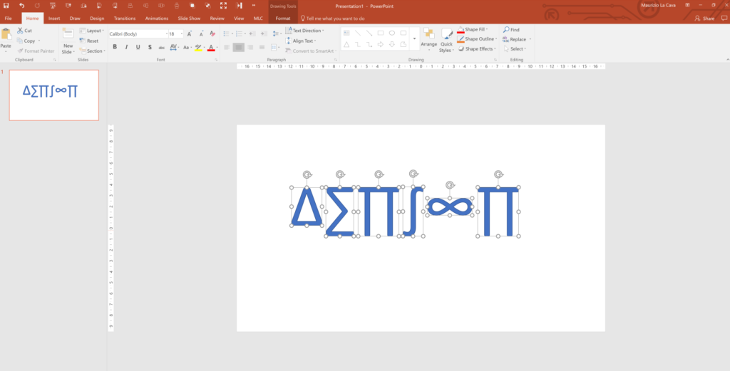
Task: Open the Drawing Tools Format tab
Action: point(283,19)
